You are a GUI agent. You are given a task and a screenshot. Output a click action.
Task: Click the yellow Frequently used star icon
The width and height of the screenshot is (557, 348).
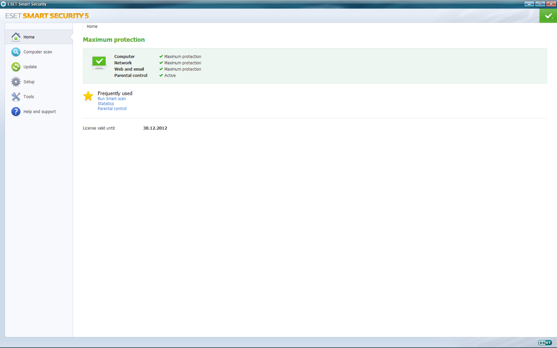pos(88,96)
